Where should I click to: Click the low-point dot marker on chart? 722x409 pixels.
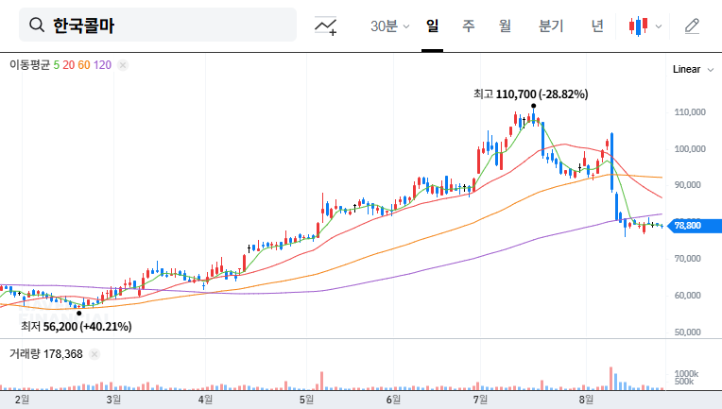pos(78,314)
